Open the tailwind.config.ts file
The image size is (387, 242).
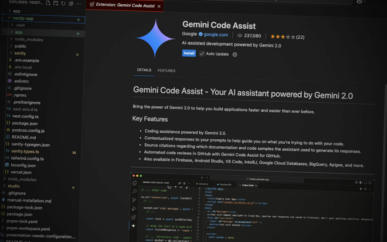pos(27,158)
